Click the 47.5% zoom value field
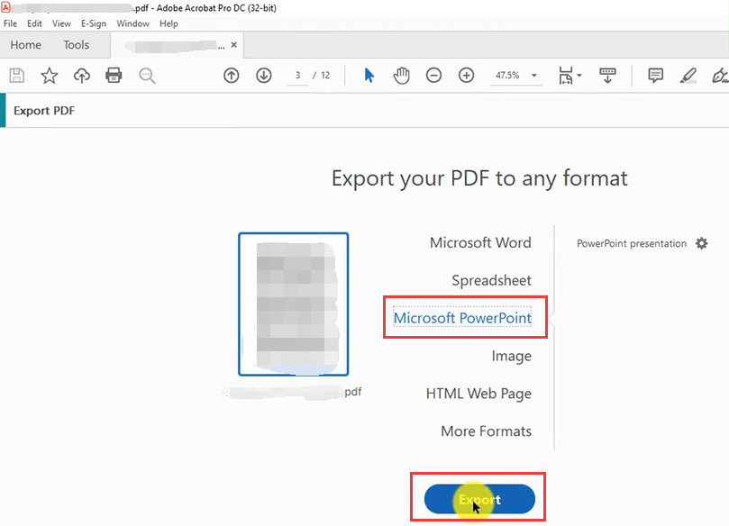 [x=507, y=76]
